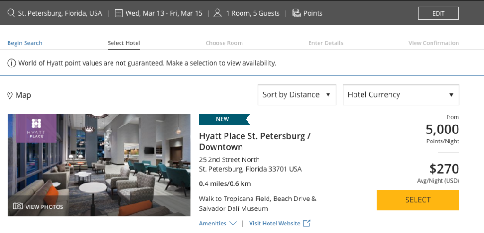The width and height of the screenshot is (484, 233).
Task: Click the hotel lobby photo thumbnail
Action: click(99, 165)
